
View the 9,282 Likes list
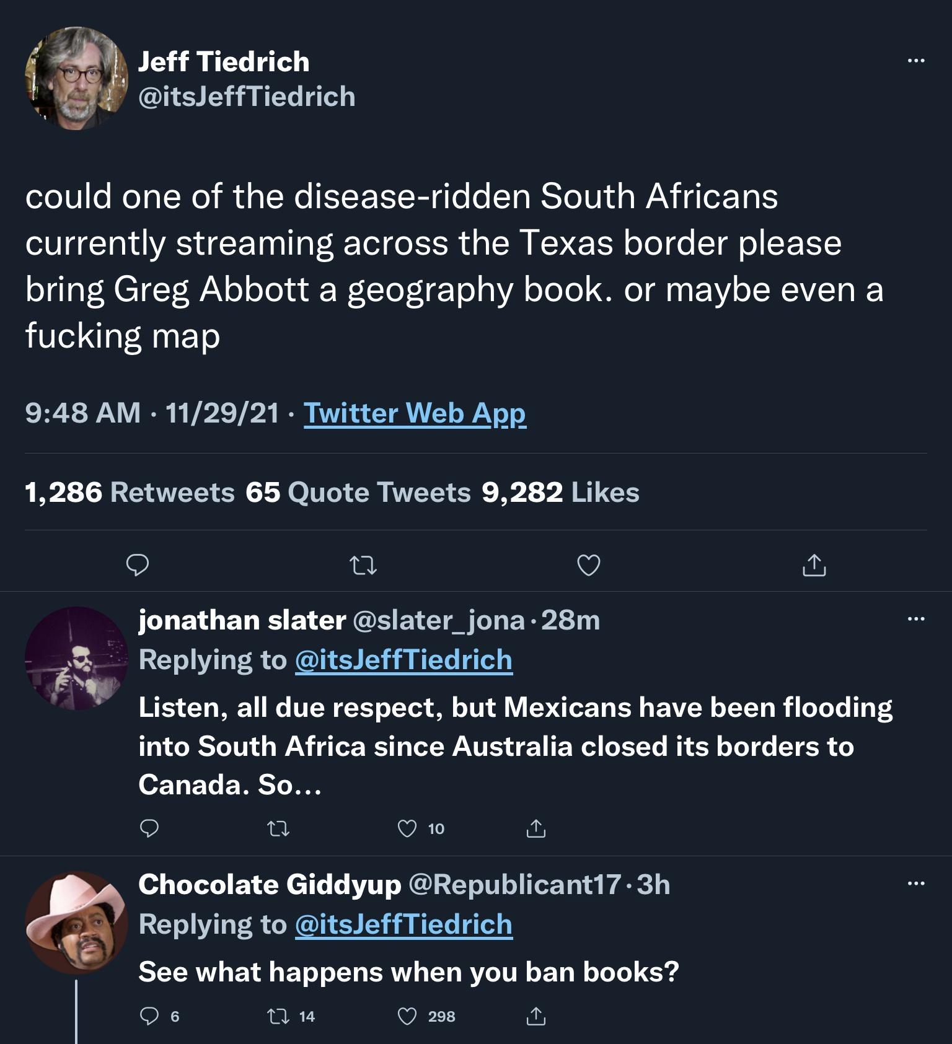coord(560,493)
